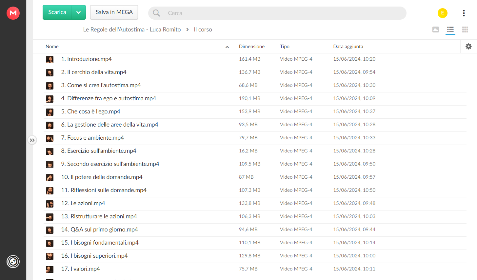Toggle sort order arrow in Nome column
Viewport: 477px width, 280px height.
[x=227, y=47]
